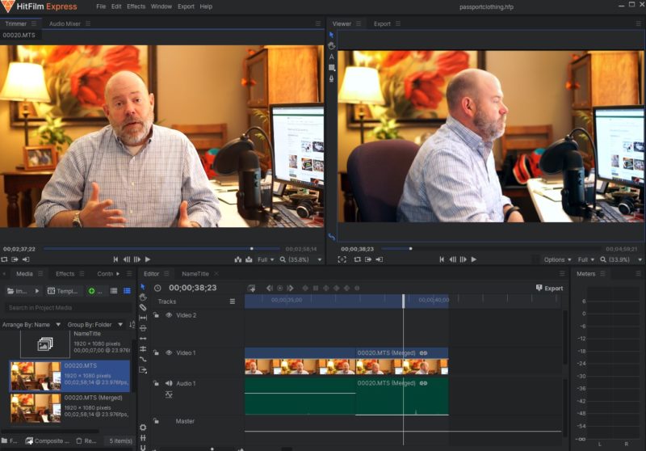Screen dimensions: 646x451
Task: Click the Trimmer insert clip icon
Action: tap(238, 259)
